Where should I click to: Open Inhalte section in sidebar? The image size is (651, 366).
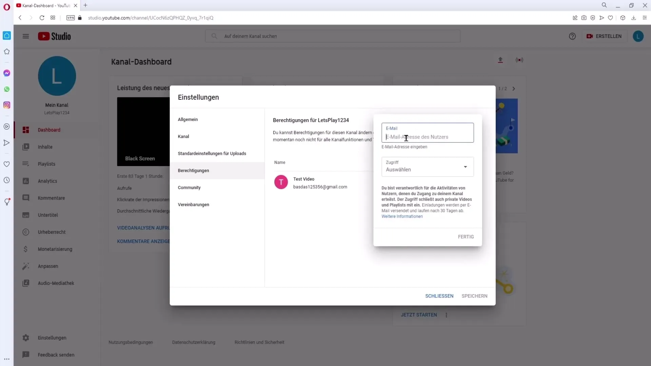point(45,147)
